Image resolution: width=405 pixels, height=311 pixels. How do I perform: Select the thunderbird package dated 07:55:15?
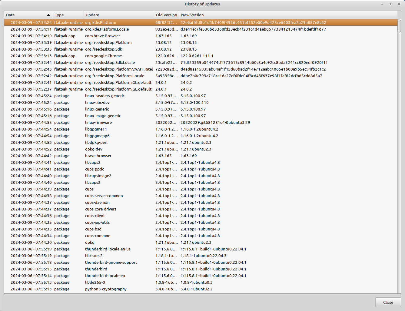point(201,269)
